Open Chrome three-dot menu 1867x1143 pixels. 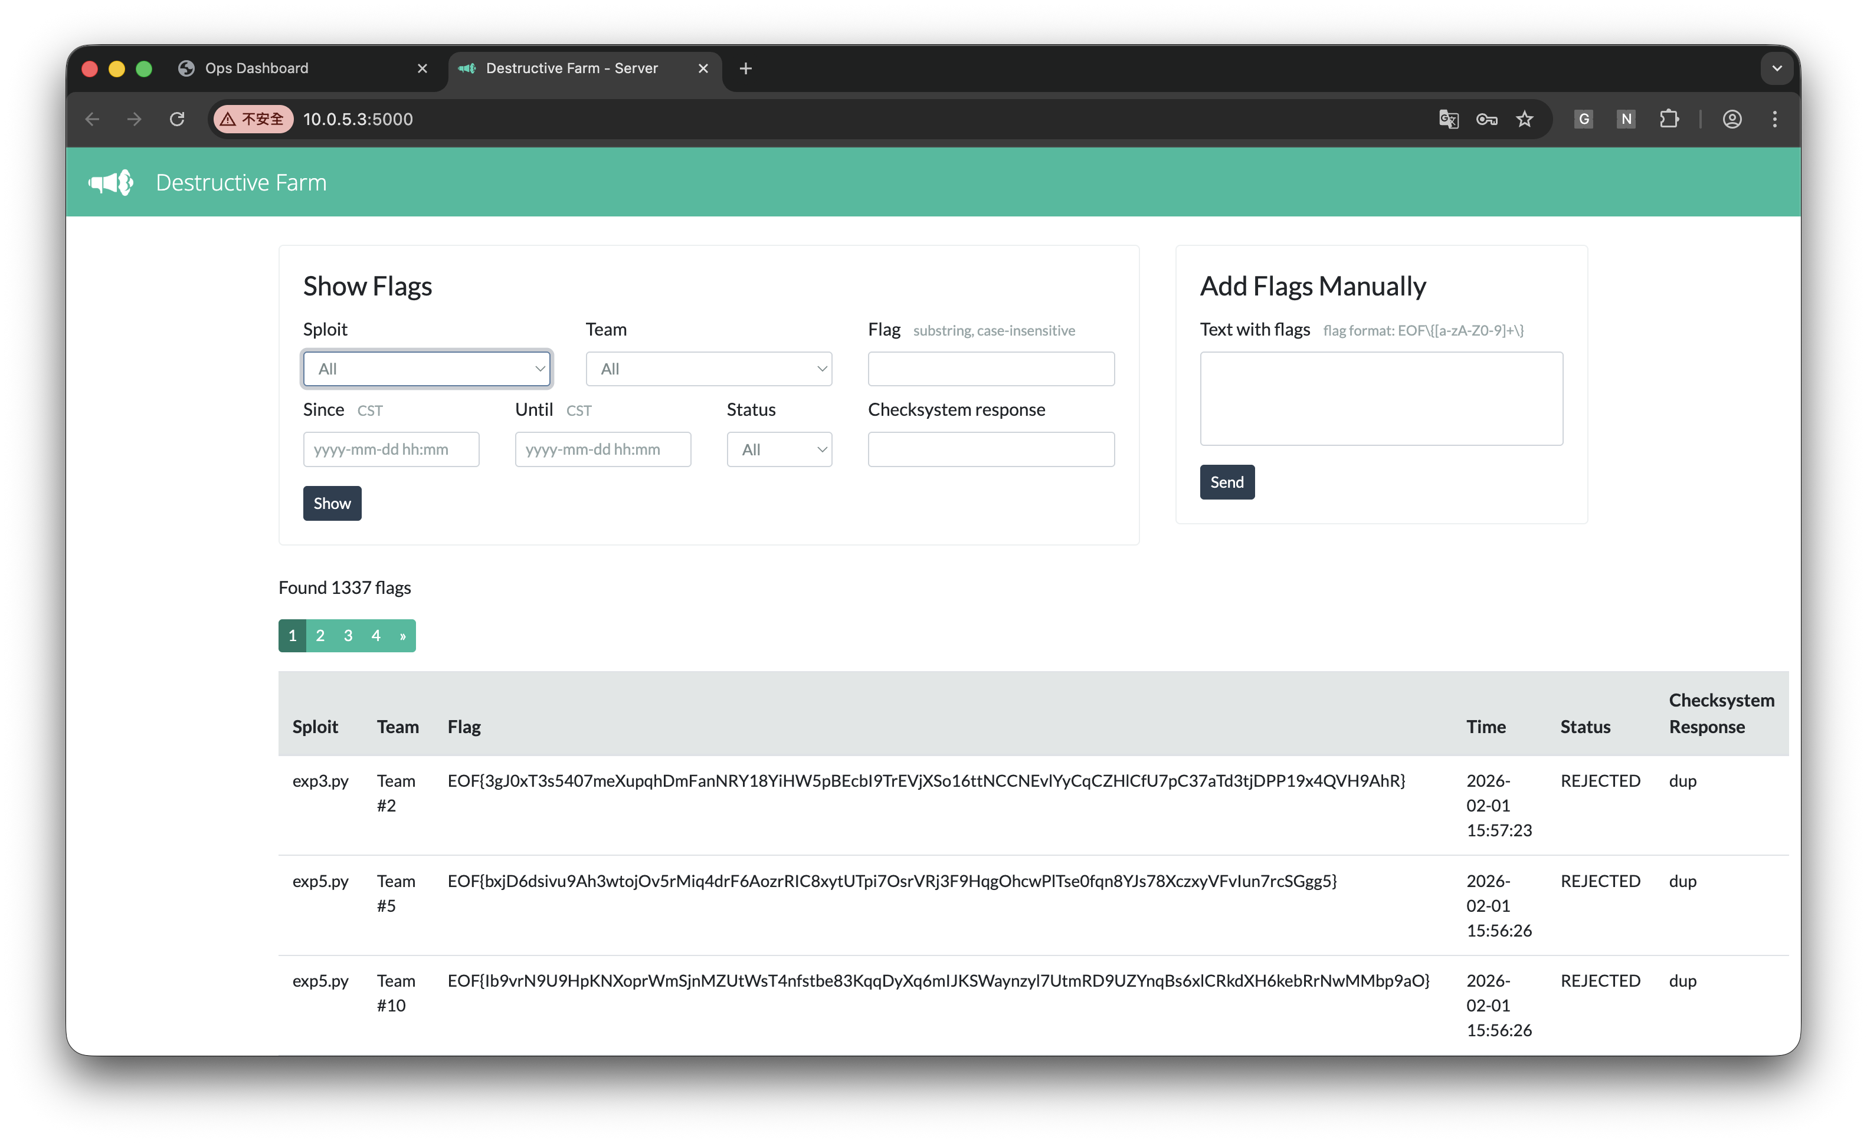(1774, 119)
